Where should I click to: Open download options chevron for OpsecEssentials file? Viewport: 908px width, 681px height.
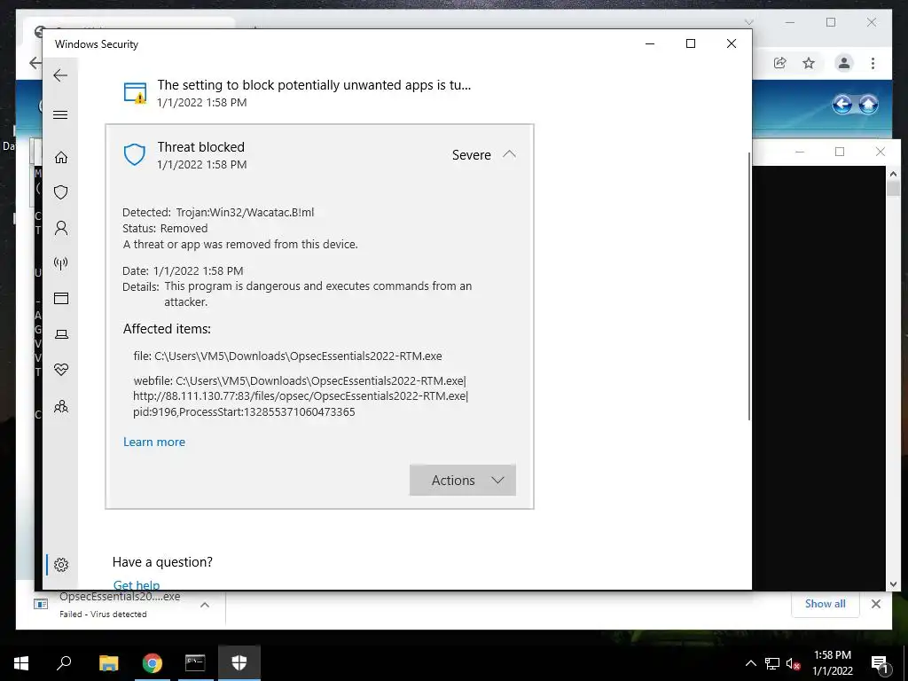click(x=205, y=605)
